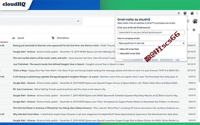Open the Gmail Solutions link

click(x=167, y=60)
